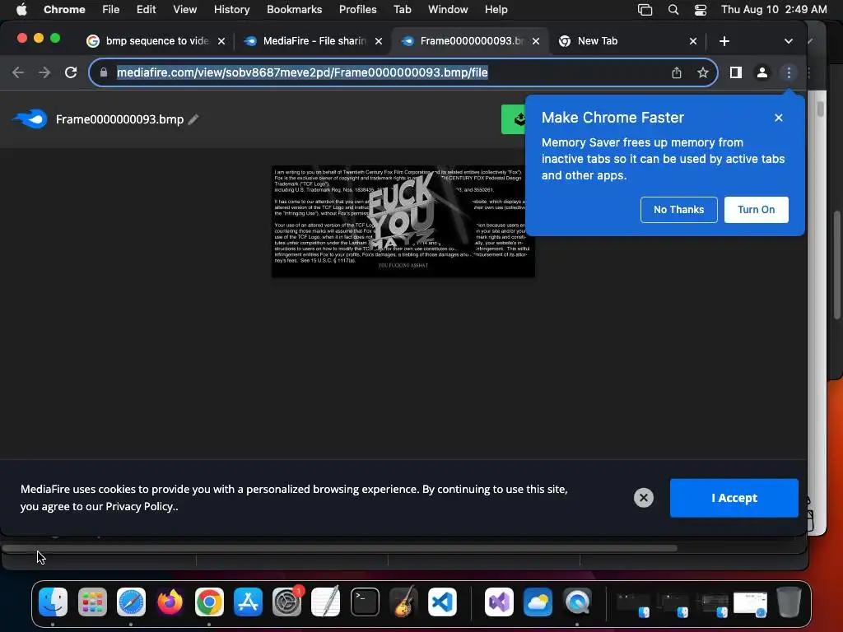Open Terminal from the Dock
Viewport: 843px width, 632px height.
coord(365,602)
